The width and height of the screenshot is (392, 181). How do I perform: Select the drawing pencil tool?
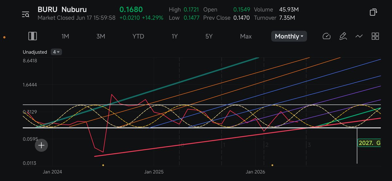343,36
